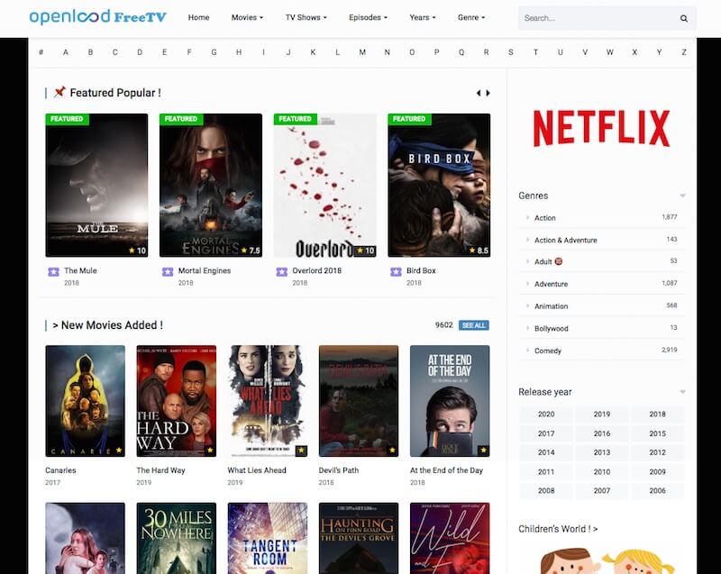
Task: Filter titles by letter A
Action: click(66, 52)
